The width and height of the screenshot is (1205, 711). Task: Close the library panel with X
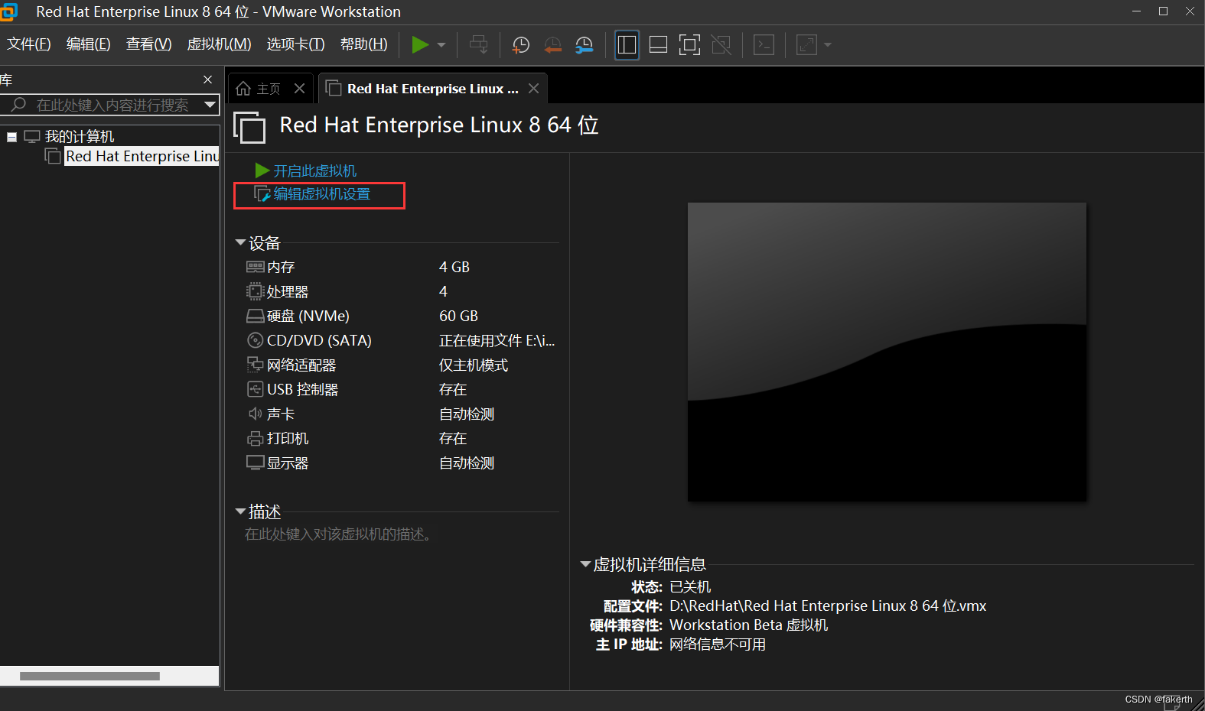pos(207,80)
